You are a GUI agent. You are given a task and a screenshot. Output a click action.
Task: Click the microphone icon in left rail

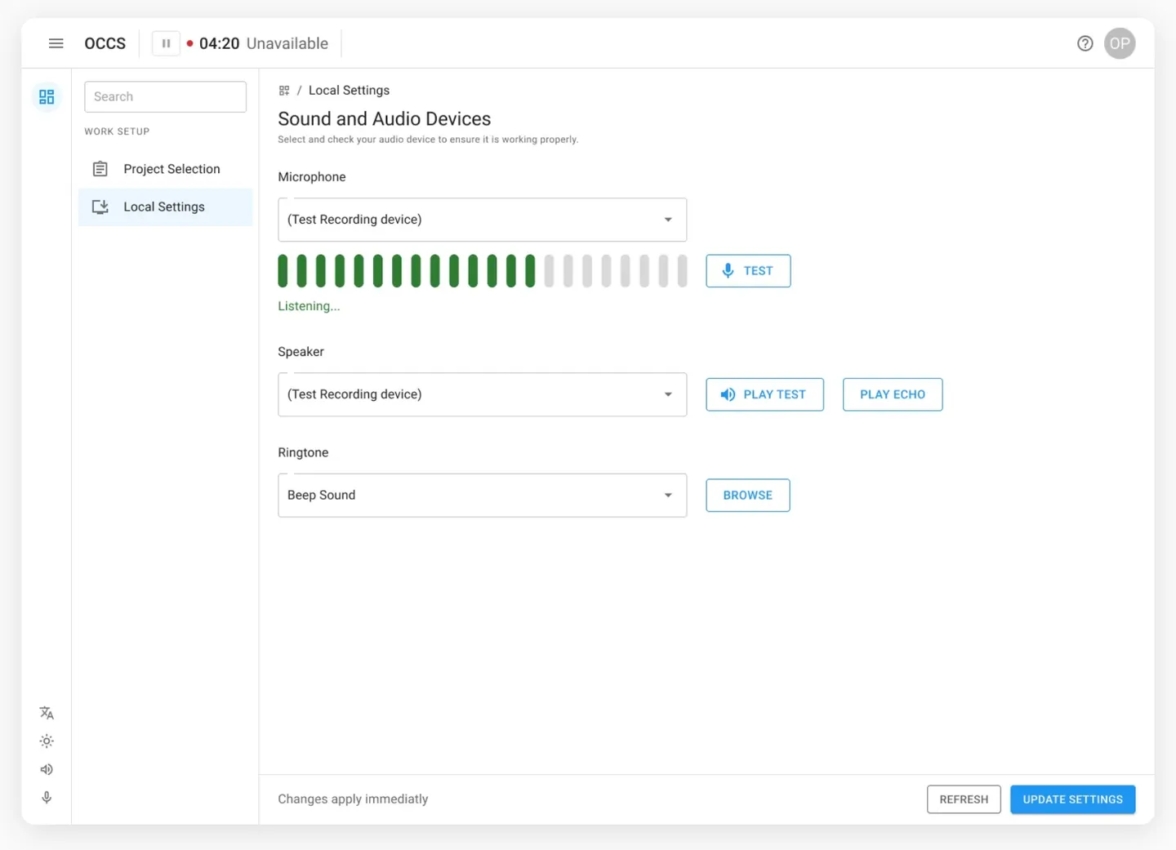(x=47, y=798)
